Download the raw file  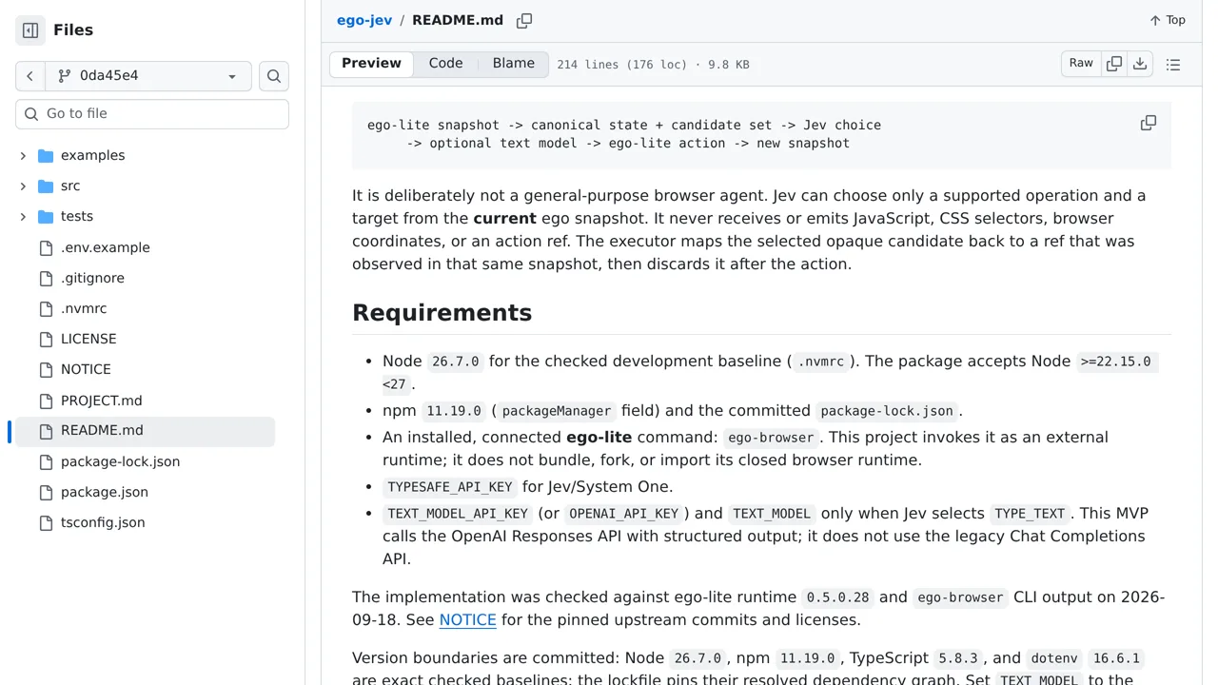coord(1140,64)
